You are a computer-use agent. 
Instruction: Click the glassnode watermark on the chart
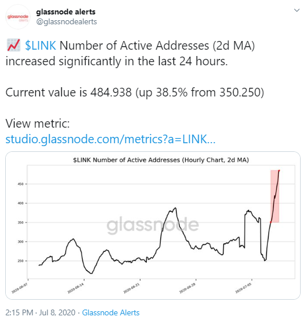[x=153, y=225]
